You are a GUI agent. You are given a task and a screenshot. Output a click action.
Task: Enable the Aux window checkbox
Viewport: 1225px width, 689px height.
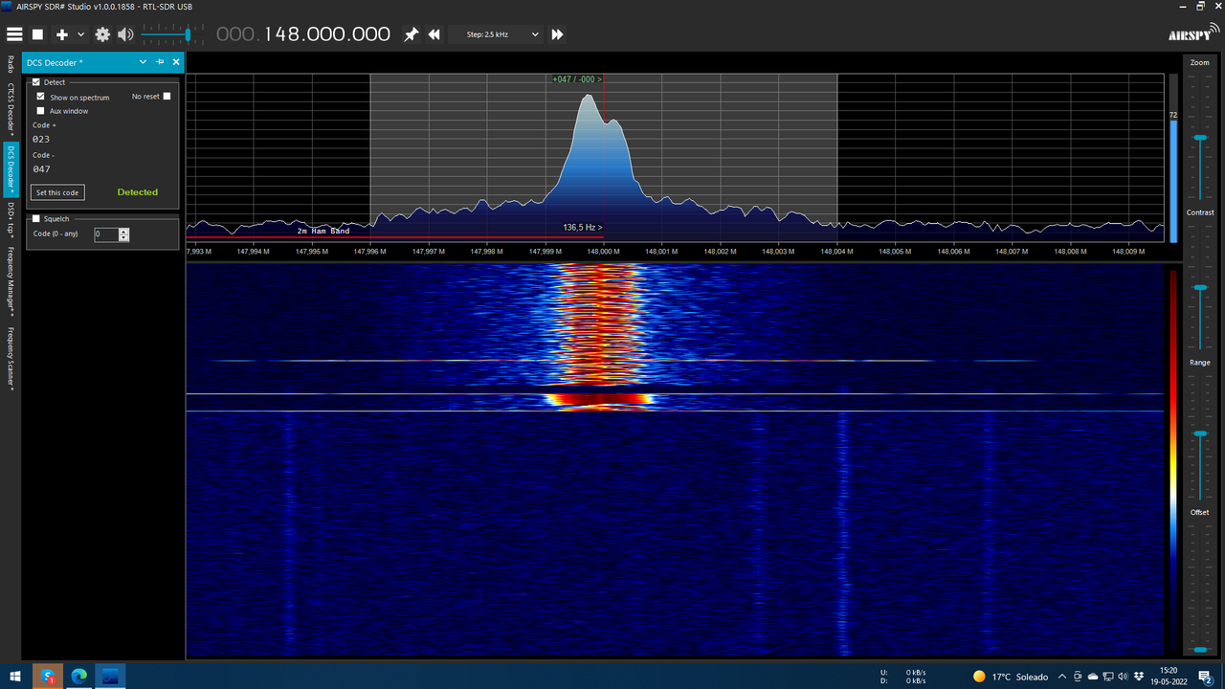41,111
